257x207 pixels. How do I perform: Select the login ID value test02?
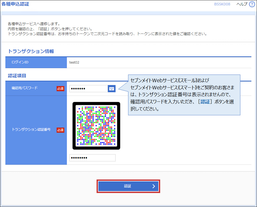[x=74, y=63]
